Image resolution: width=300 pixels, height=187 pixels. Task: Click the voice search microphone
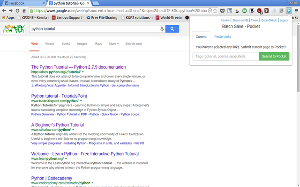coord(162,29)
